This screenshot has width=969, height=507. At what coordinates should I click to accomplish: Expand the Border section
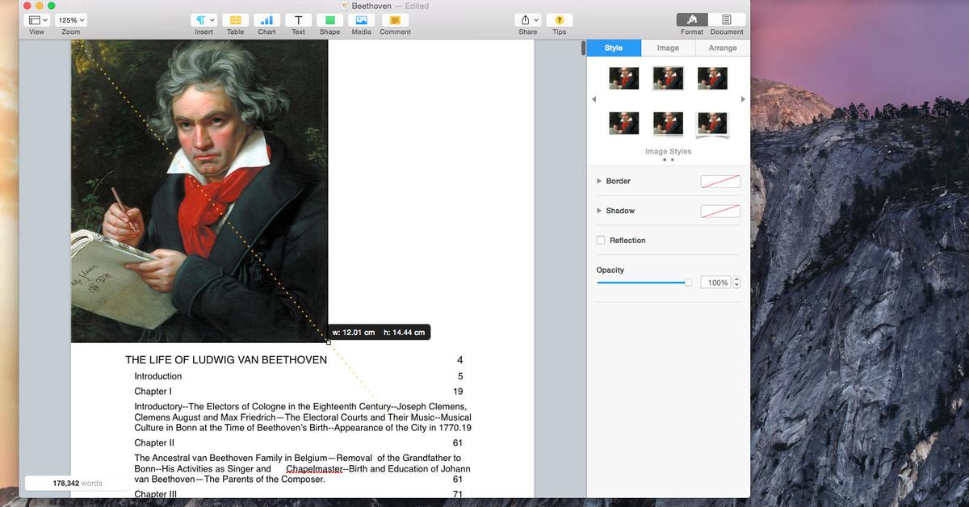599,181
